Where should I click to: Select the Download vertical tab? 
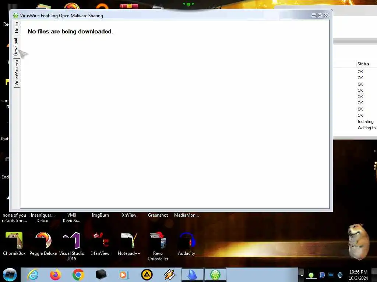tap(16, 47)
